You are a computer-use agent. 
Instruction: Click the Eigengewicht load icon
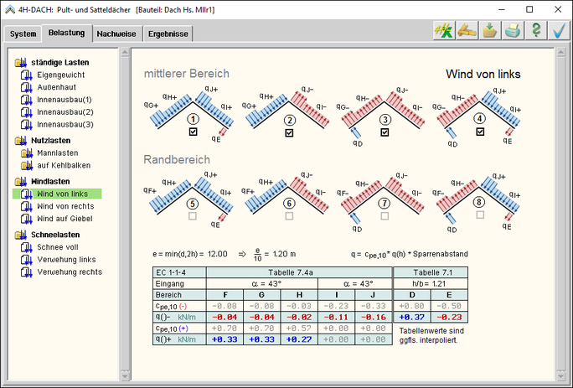pyautogui.click(x=26, y=75)
